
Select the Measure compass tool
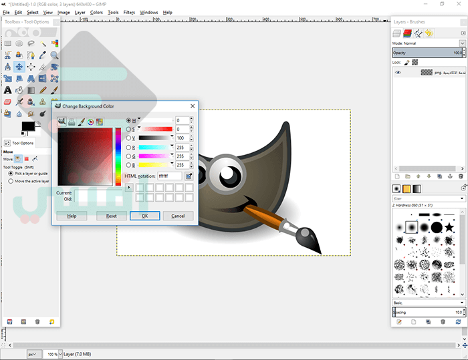pyautogui.click(x=8, y=67)
